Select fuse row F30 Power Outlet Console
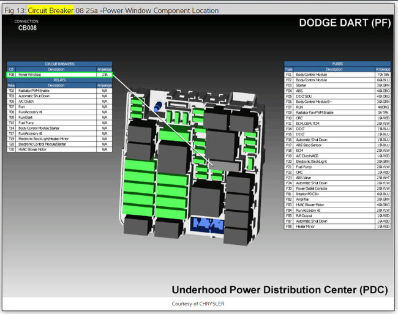The height and width of the screenshot is (314, 398). tap(337, 189)
